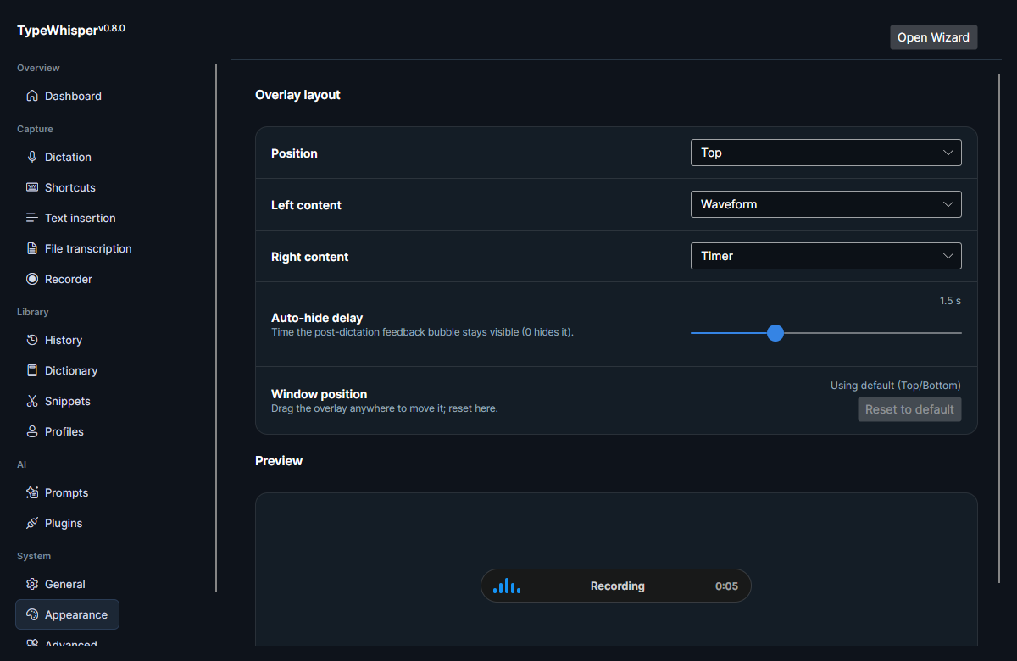Click the Prompts sparkle icon
Image resolution: width=1017 pixels, height=661 pixels.
pos(32,492)
